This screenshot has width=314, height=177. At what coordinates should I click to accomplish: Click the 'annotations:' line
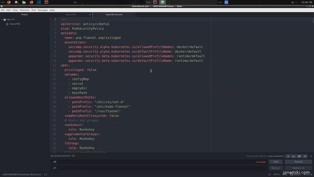coord(76,42)
